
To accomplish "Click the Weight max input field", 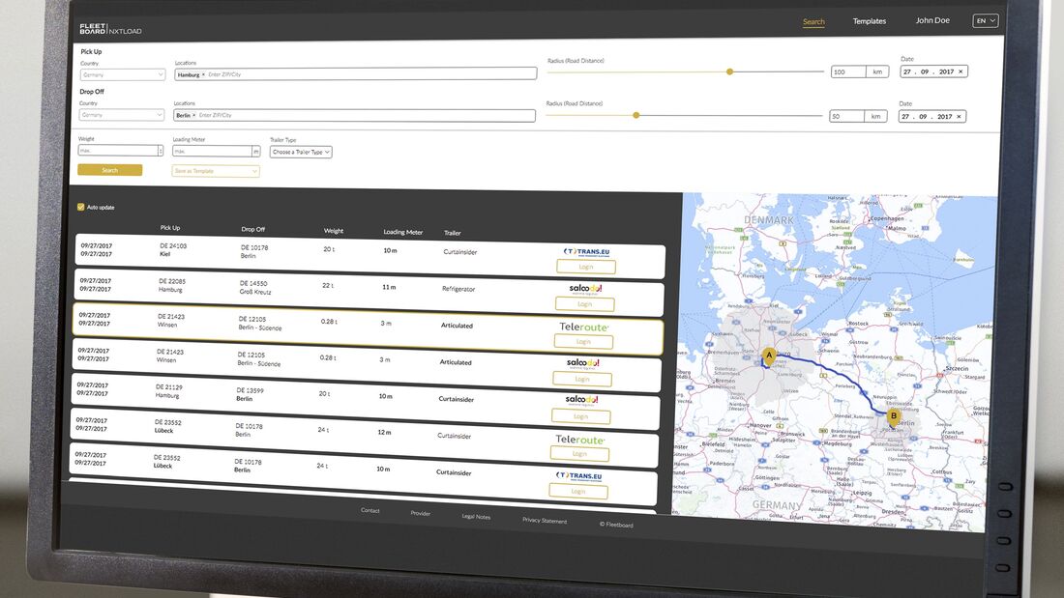I will (x=118, y=151).
